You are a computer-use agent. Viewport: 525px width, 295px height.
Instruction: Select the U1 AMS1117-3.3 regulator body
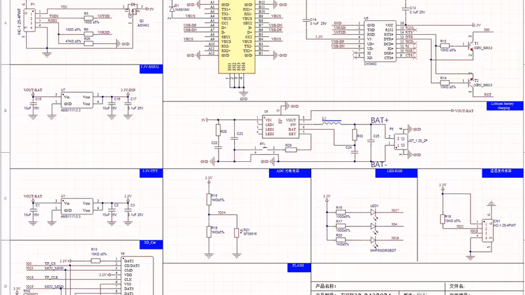[77, 206]
